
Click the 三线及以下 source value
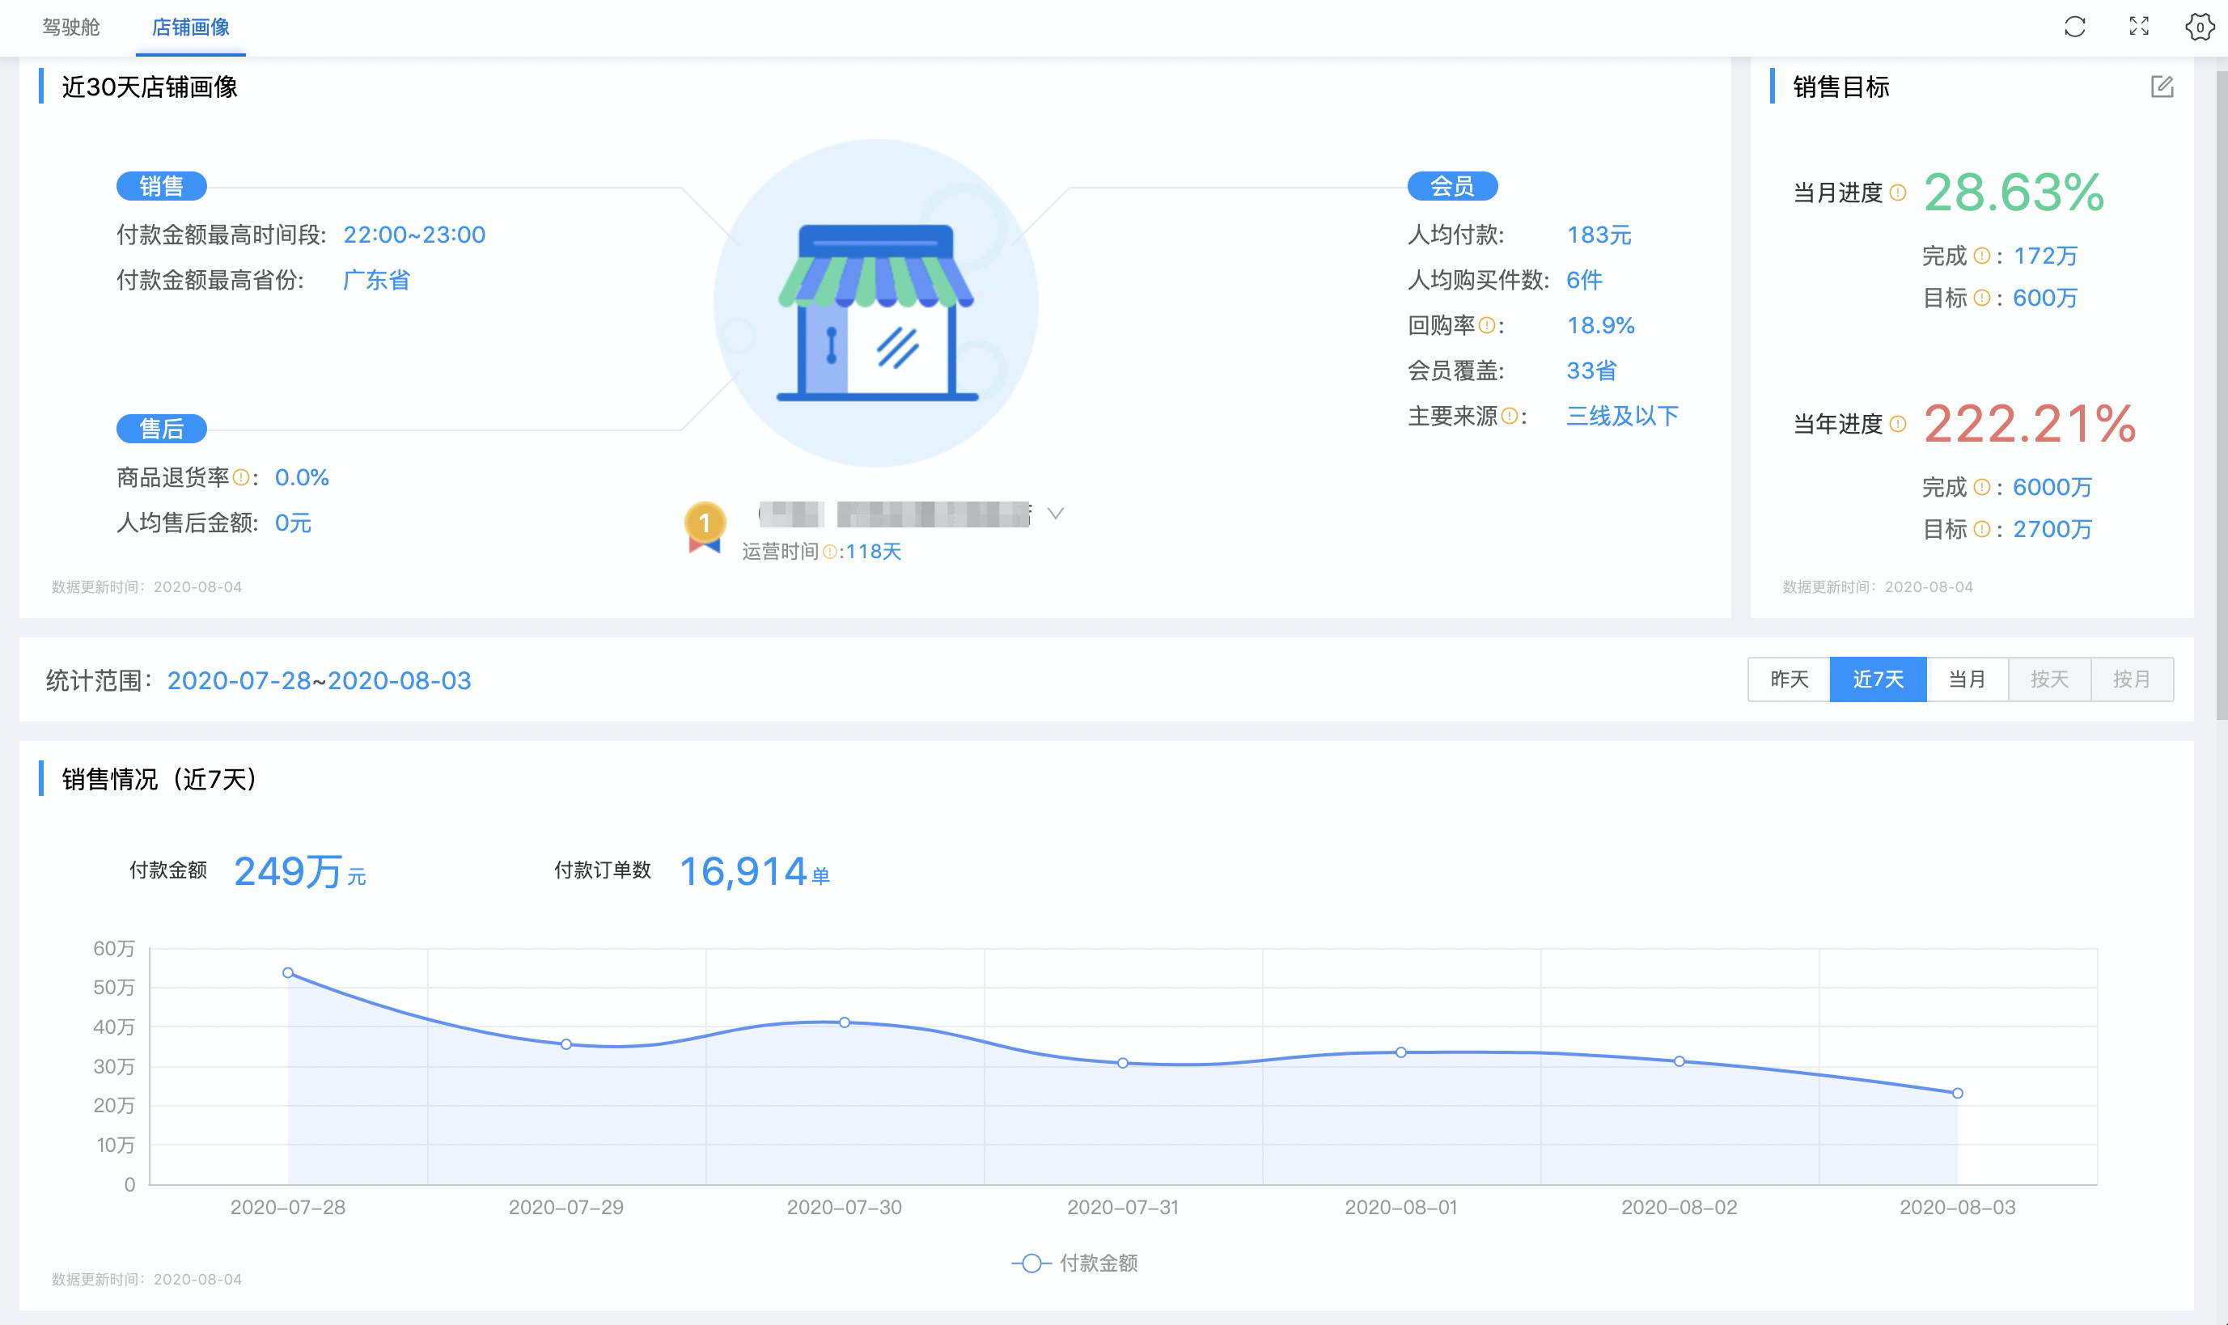(1623, 416)
